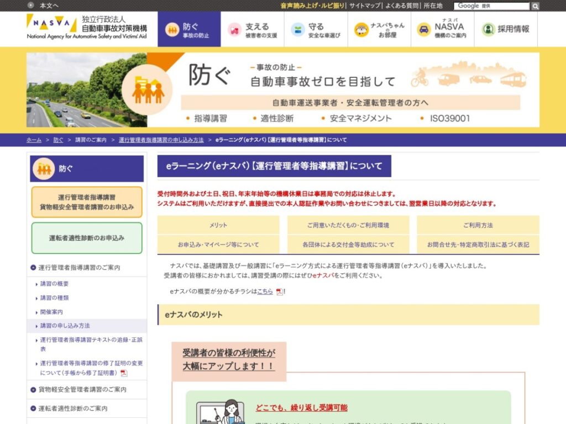Viewport: 566px width, 424px height.
Task: Open the よくある質問 link
Action: [402, 6]
